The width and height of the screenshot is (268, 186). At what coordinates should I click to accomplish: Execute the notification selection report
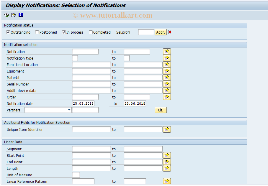(6, 15)
